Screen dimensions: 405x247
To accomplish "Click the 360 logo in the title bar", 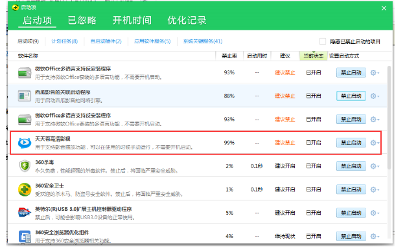I will [x=16, y=8].
